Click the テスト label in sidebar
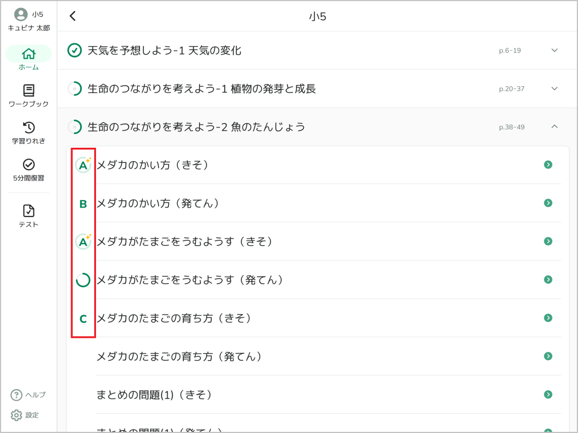This screenshot has height=433, width=578. point(29,224)
